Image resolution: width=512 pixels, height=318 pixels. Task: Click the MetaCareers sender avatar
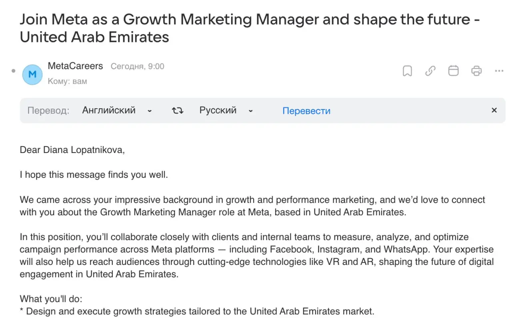[x=32, y=75]
